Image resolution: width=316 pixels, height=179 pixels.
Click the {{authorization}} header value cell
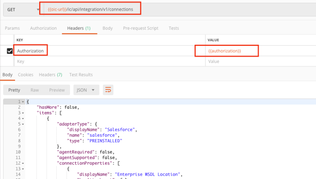[226, 51]
